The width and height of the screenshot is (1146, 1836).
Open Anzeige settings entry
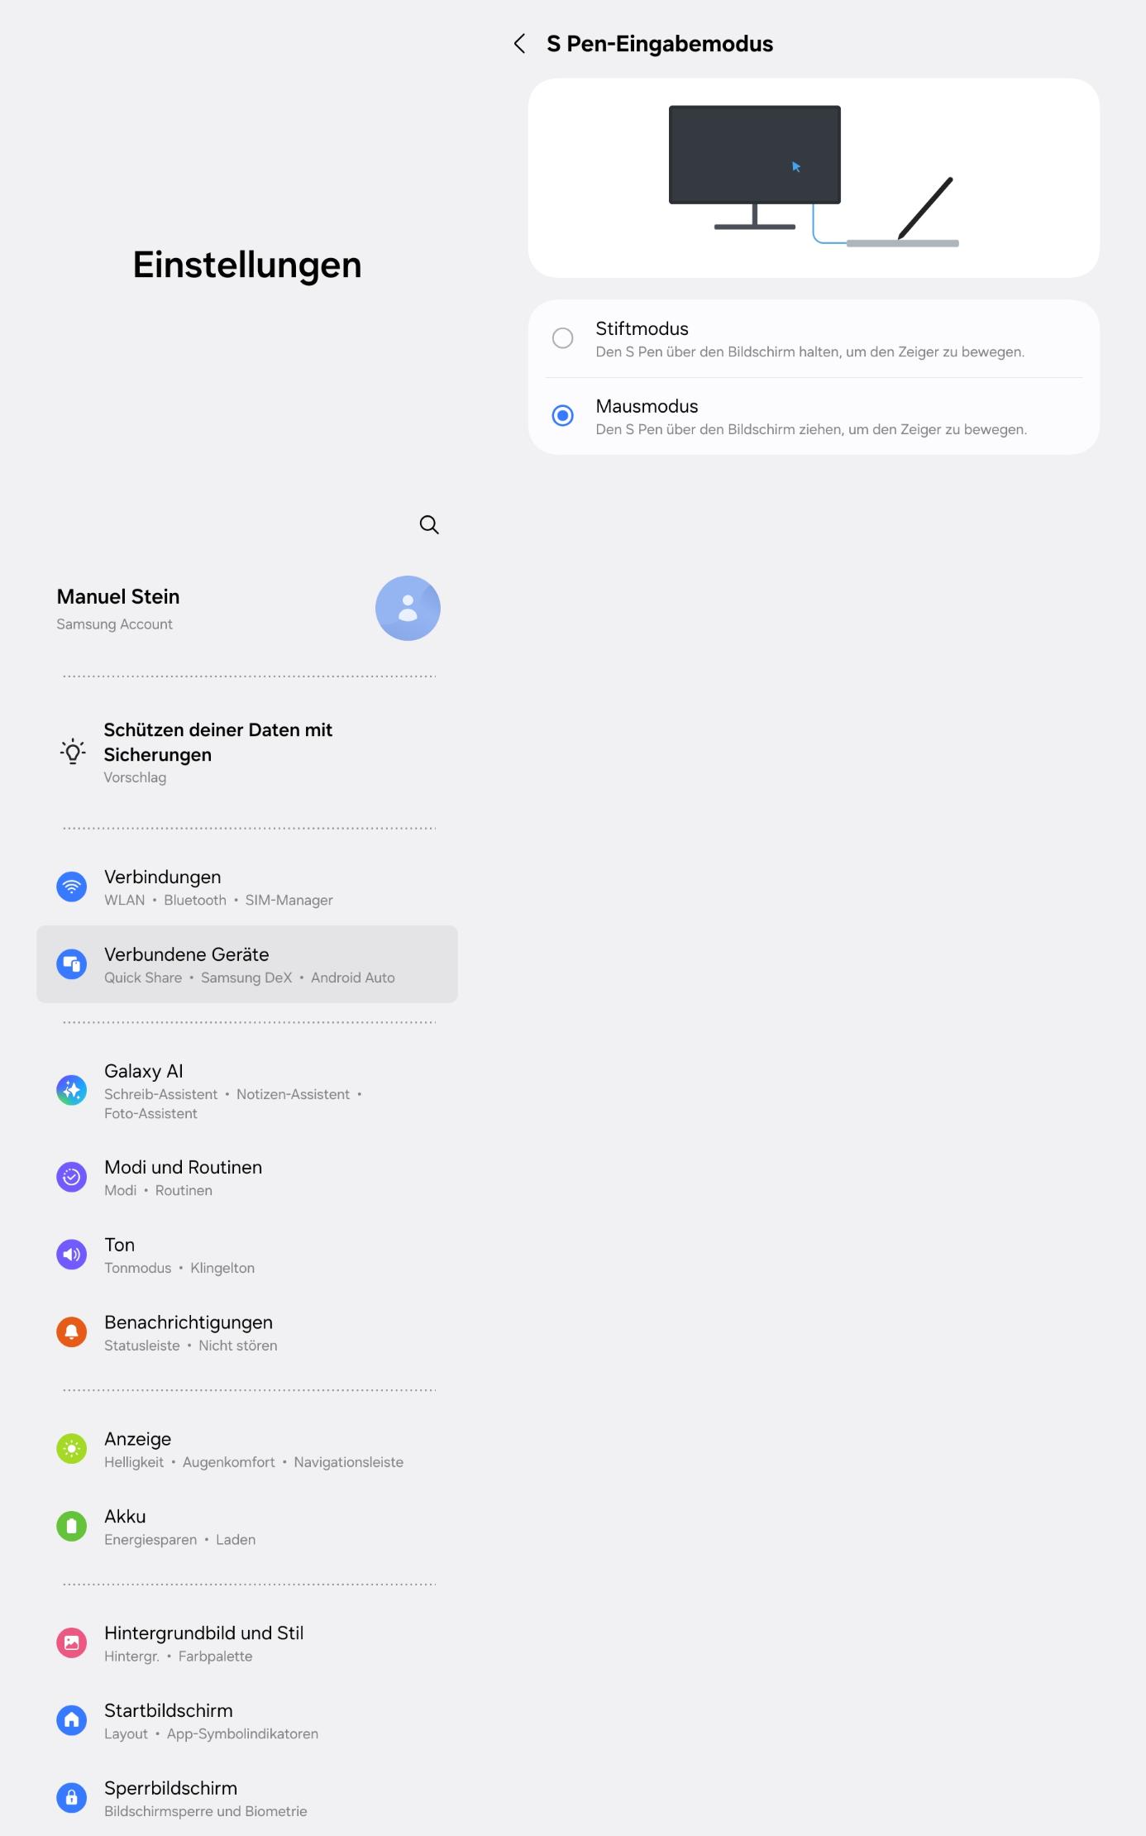click(247, 1449)
